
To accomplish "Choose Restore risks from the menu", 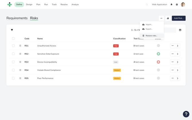I will (151, 36).
